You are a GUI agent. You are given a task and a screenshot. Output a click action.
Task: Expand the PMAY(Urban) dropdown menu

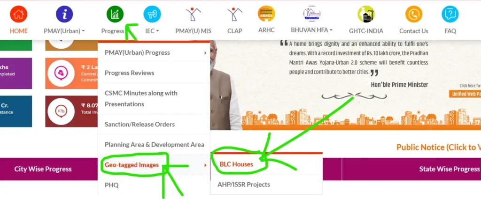pos(64,31)
